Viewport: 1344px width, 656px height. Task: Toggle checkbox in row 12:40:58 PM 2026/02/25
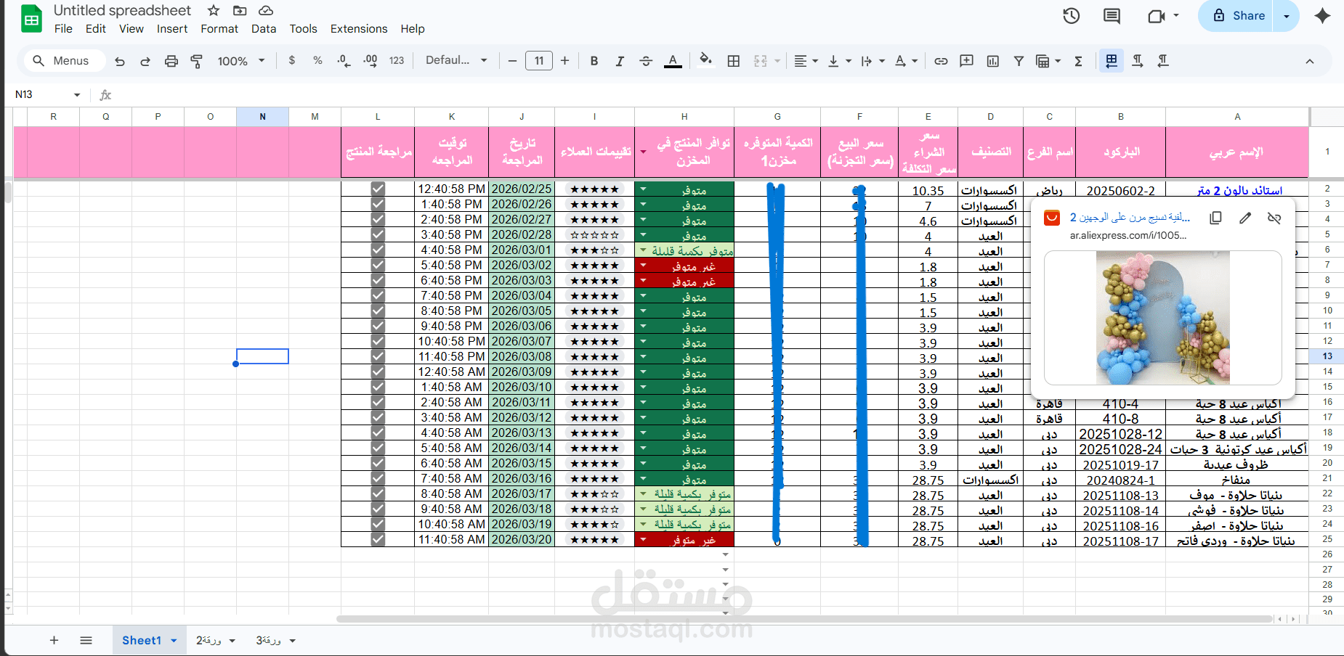(378, 189)
